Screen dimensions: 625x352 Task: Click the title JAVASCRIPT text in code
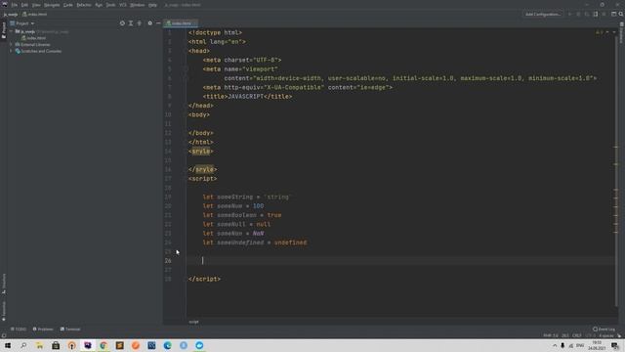245,97
